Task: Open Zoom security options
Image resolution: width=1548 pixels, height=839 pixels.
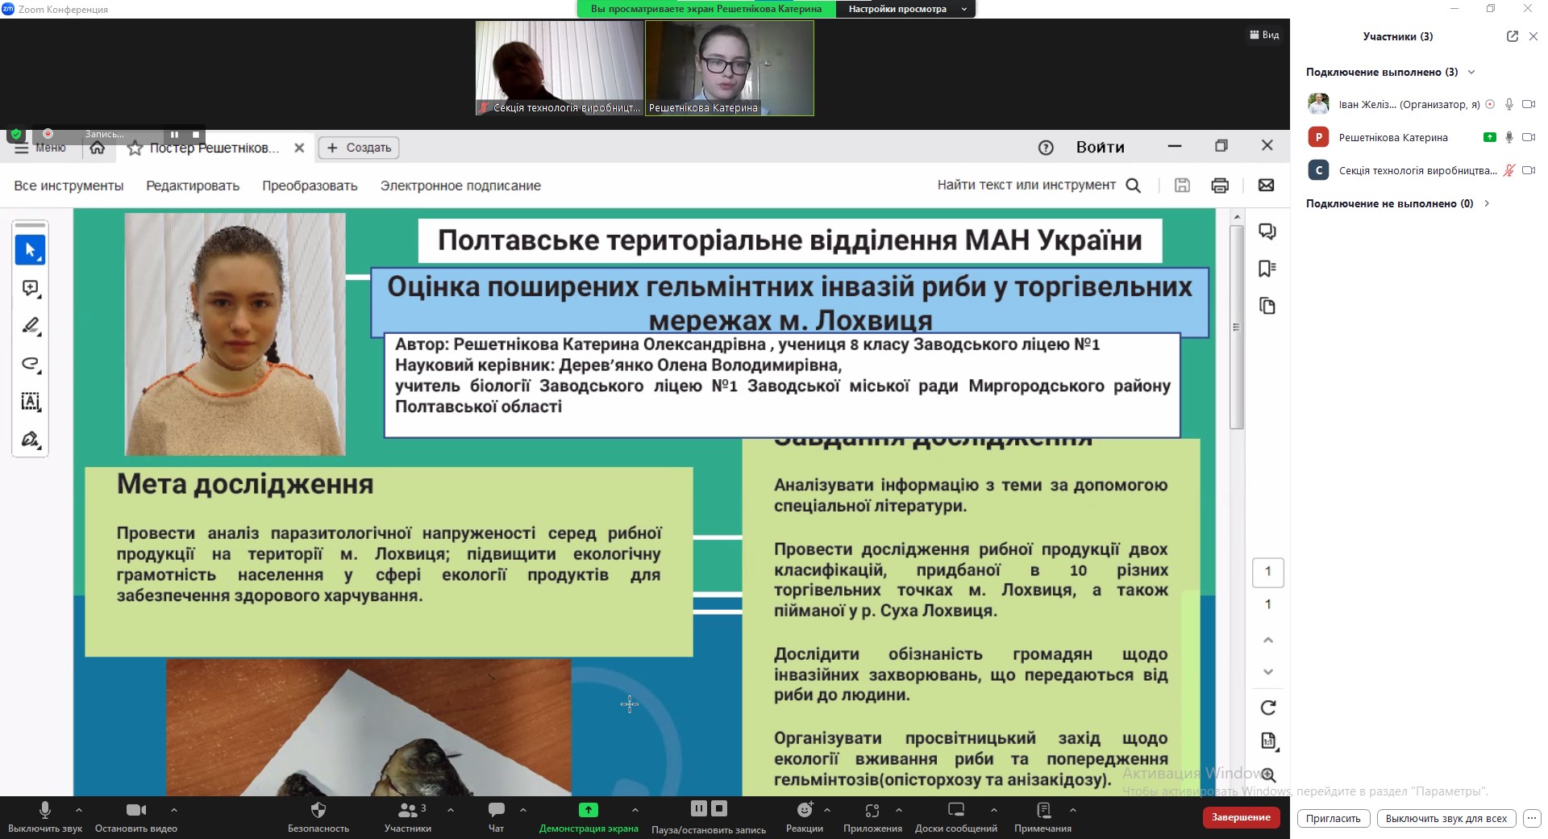Action: (x=318, y=816)
